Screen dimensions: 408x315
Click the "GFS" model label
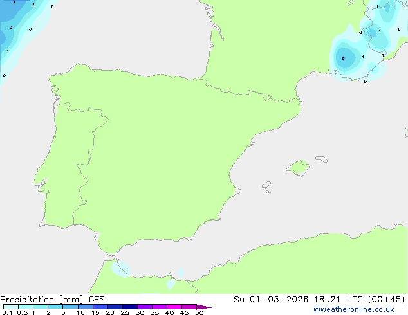point(97,300)
